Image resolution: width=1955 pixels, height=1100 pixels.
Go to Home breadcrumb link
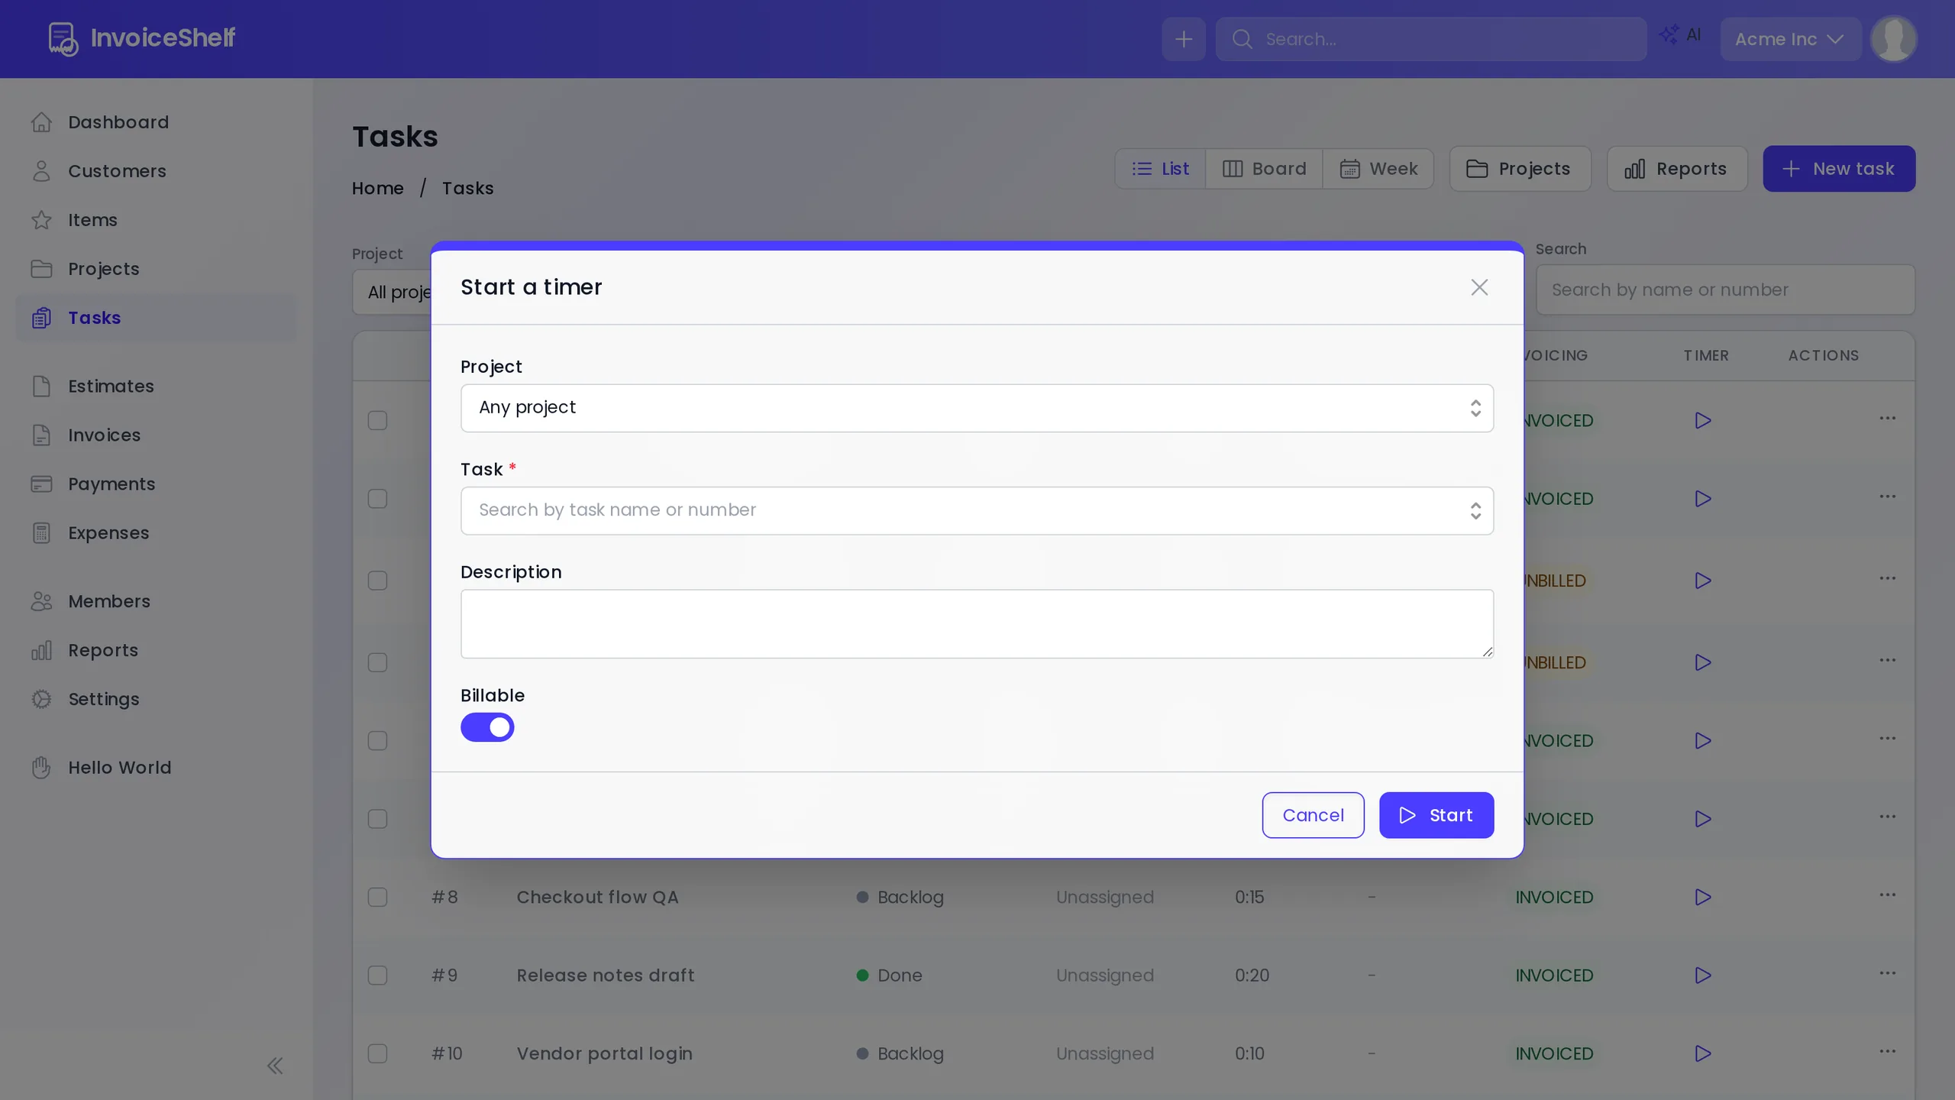point(377,188)
